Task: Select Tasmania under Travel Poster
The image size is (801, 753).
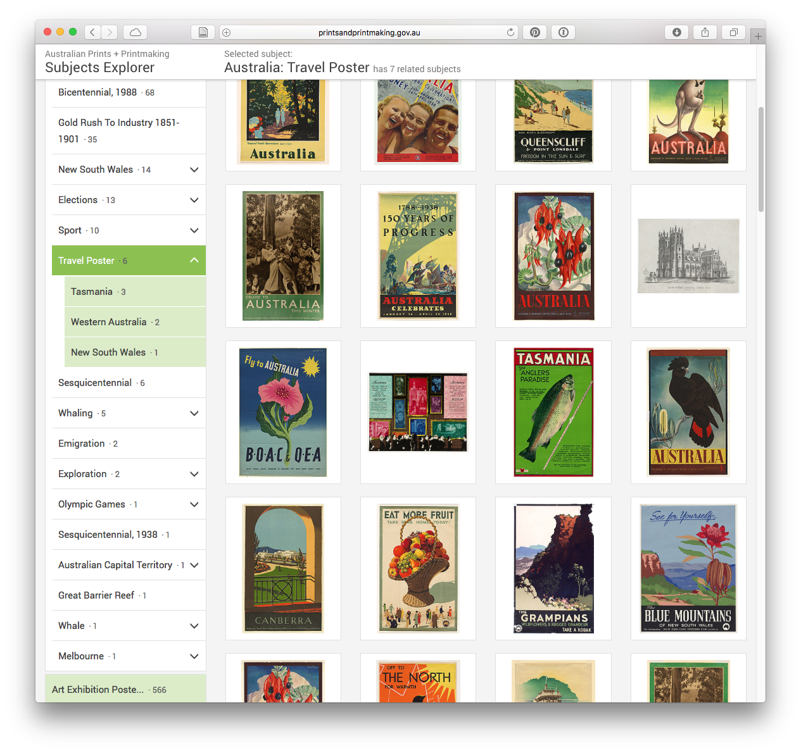Action: coord(136,291)
